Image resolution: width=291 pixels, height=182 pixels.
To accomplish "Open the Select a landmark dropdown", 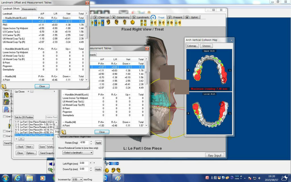I will point(78,152).
